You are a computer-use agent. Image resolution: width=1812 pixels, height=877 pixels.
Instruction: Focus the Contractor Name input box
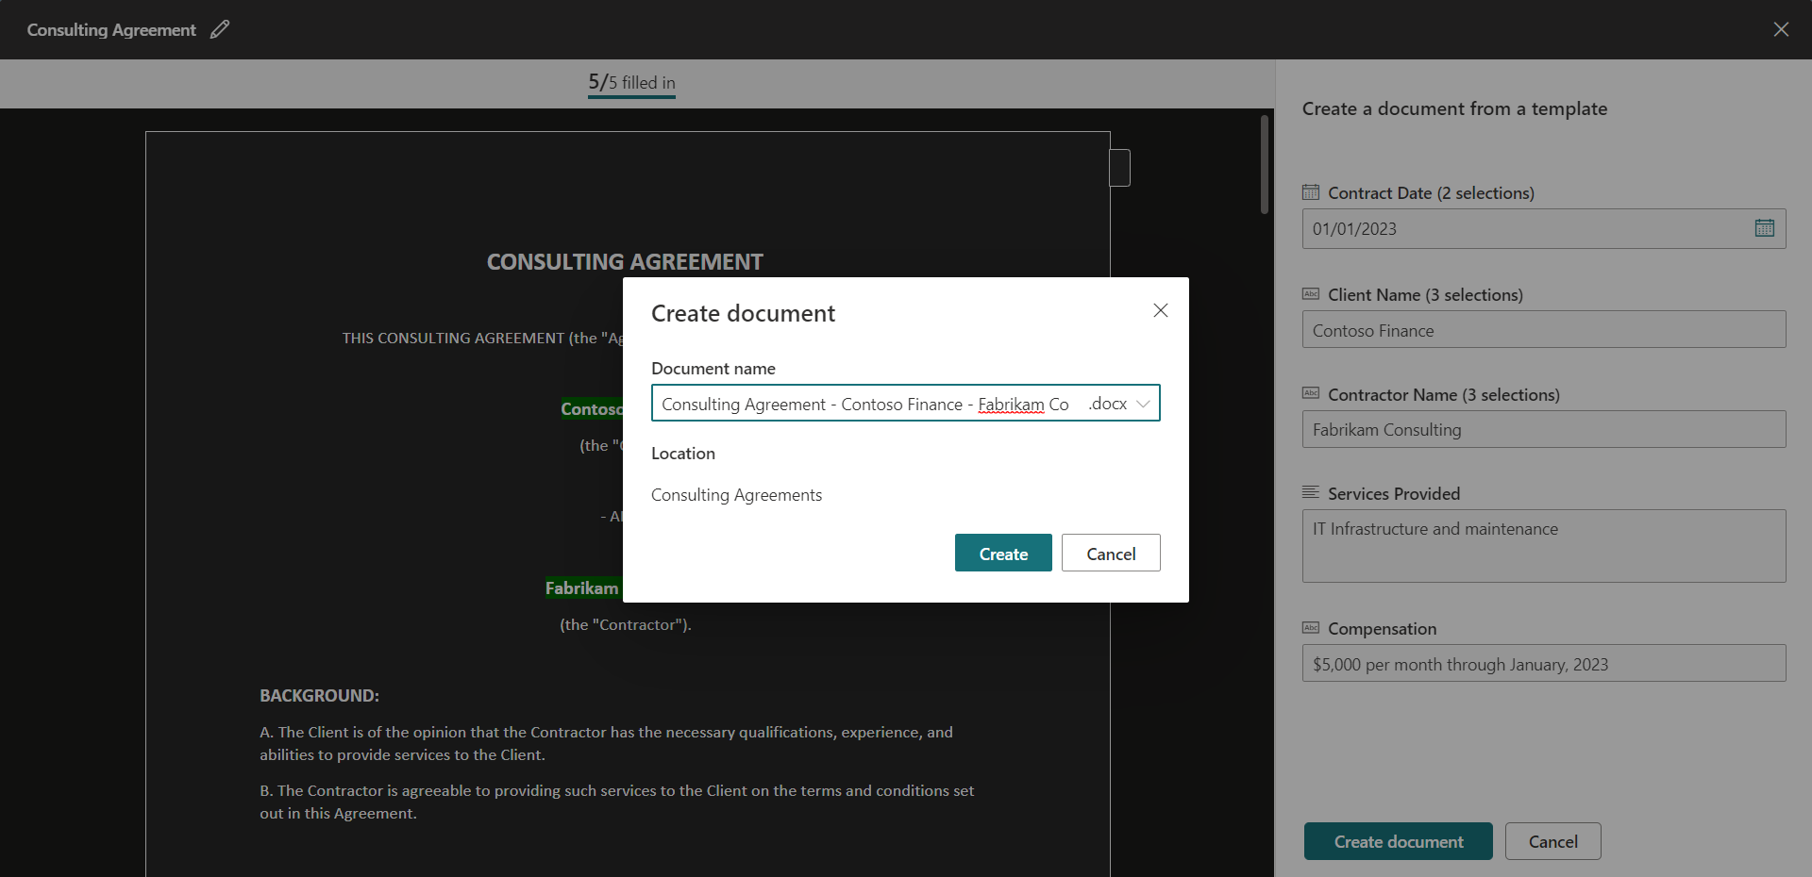[1543, 430]
